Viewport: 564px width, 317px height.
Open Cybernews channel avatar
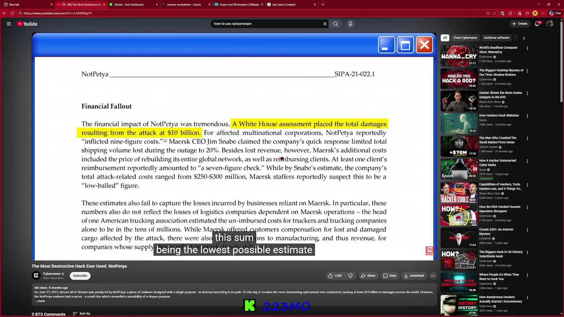[36, 276]
